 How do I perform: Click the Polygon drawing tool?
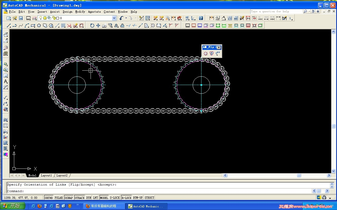(39, 25)
